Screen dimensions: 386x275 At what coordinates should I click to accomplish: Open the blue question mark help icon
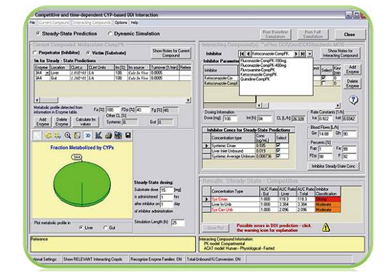353,100
